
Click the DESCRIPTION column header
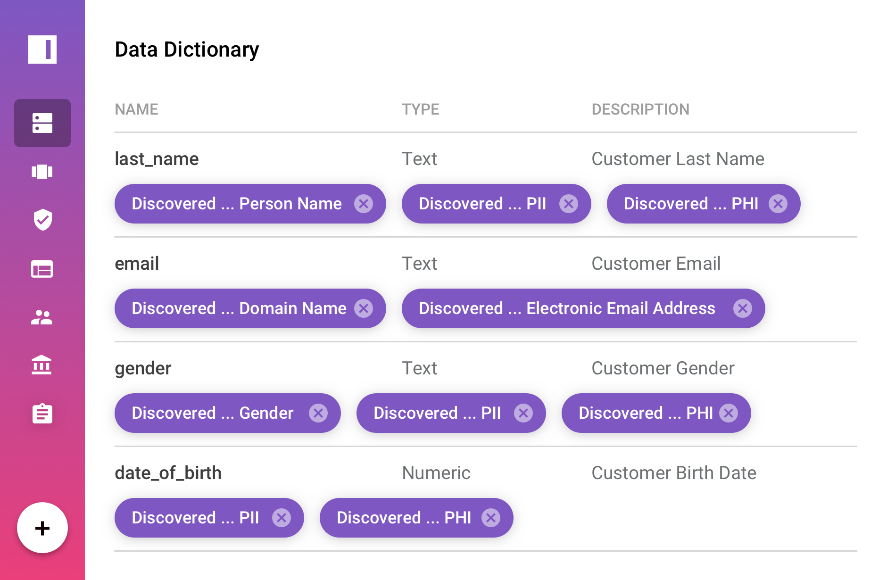coord(640,109)
